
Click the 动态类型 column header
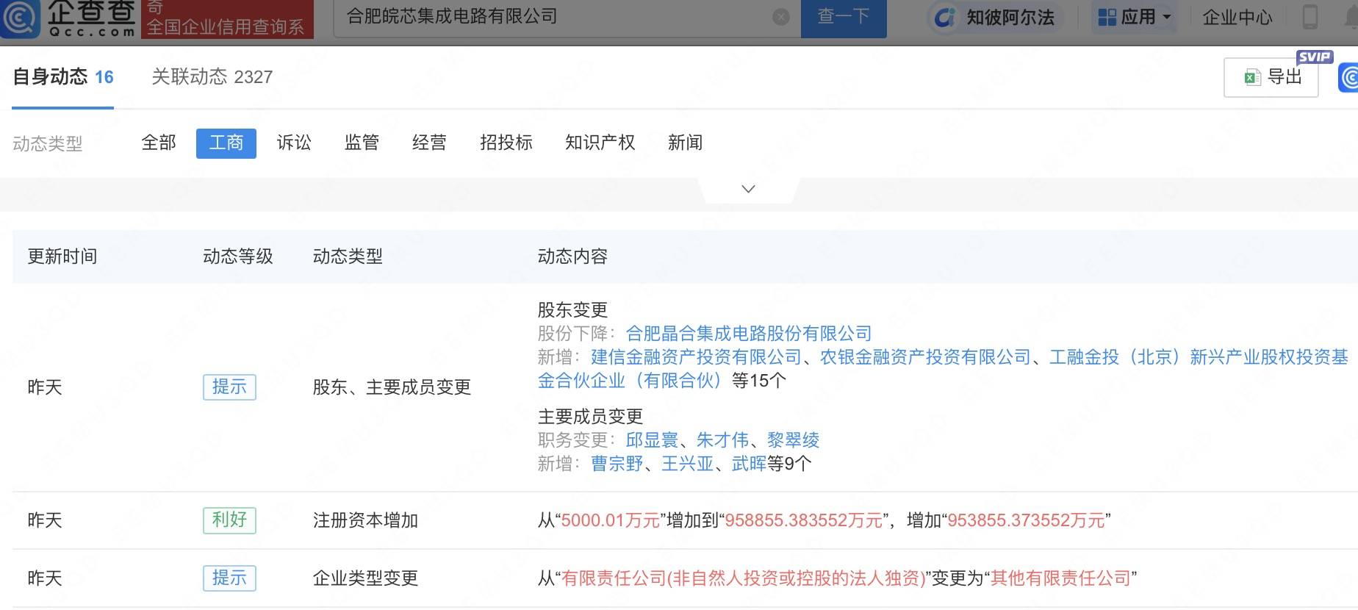pos(348,256)
